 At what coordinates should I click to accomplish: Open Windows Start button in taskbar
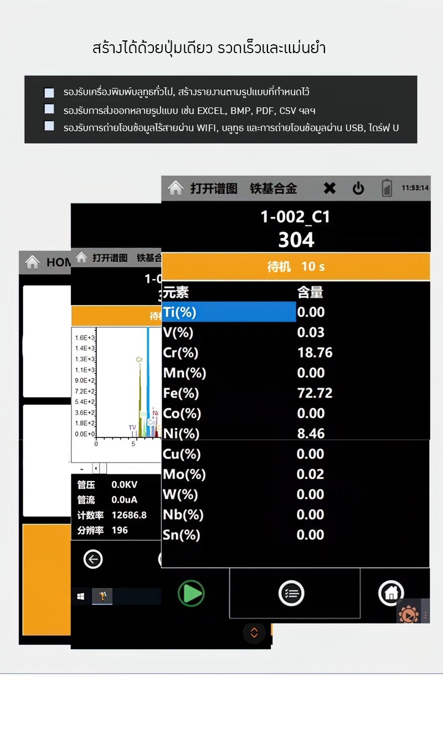tap(81, 597)
